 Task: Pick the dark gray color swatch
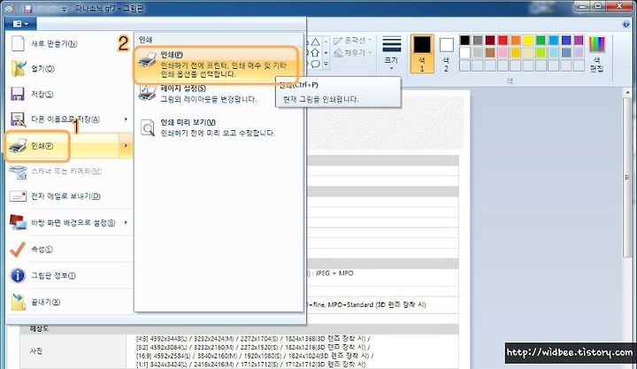[x=478, y=40]
